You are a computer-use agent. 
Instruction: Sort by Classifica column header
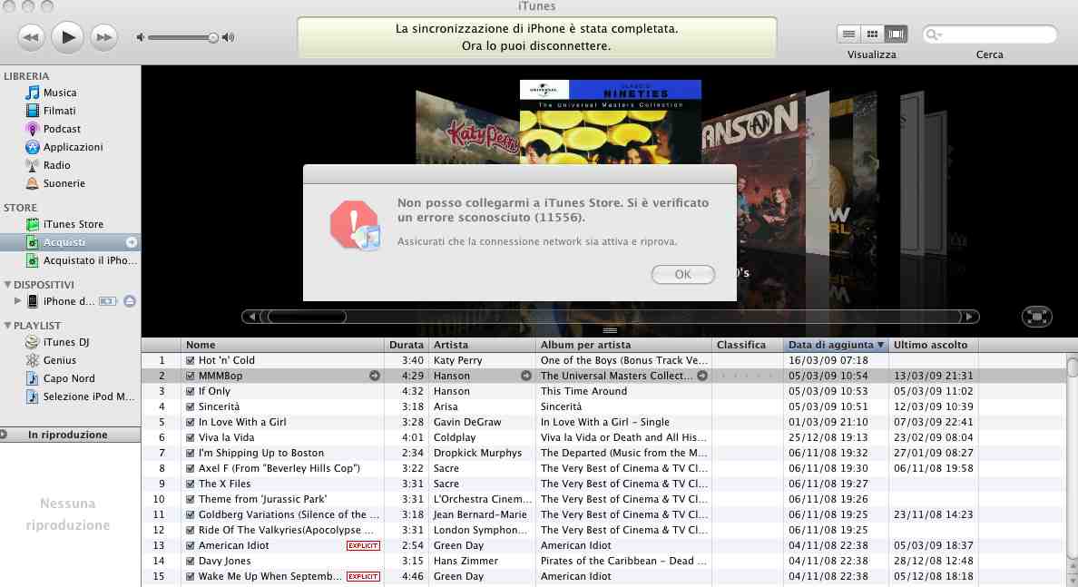pos(748,345)
